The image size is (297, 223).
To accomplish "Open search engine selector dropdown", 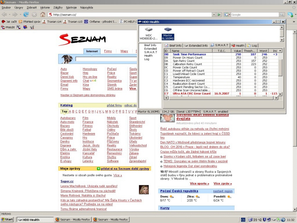I will (x=227, y=15).
